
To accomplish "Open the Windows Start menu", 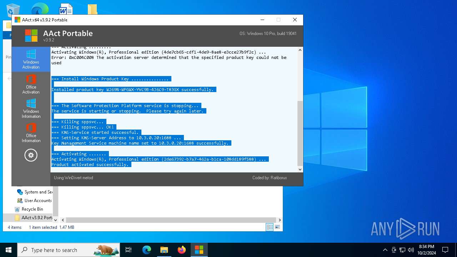I will [x=9, y=250].
